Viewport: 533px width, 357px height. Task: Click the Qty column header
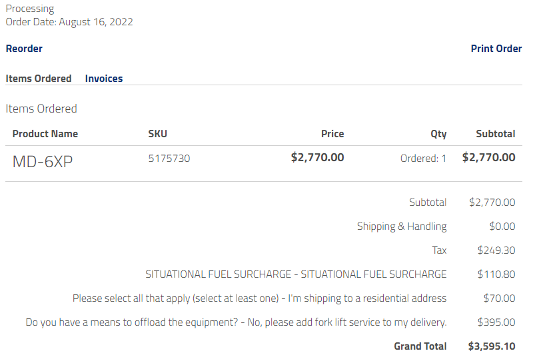[438, 134]
